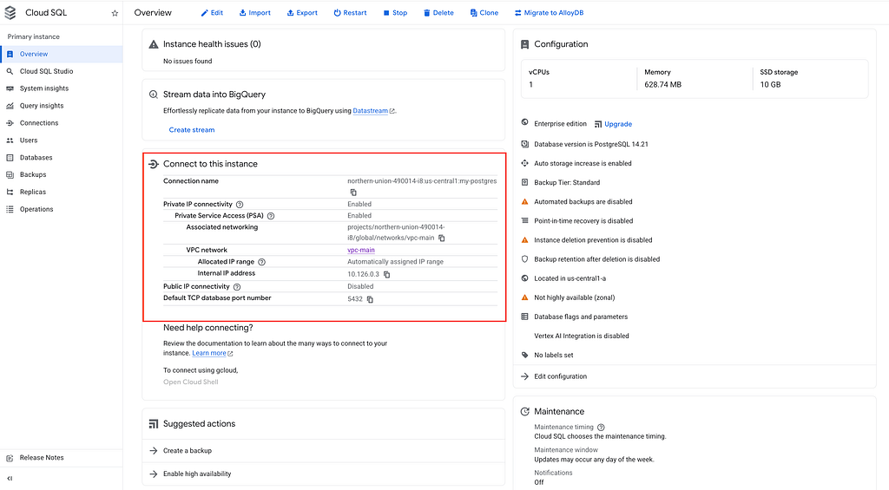Image resolution: width=889 pixels, height=490 pixels.
Task: Click the Learn more documentation link
Action: pyautogui.click(x=209, y=353)
